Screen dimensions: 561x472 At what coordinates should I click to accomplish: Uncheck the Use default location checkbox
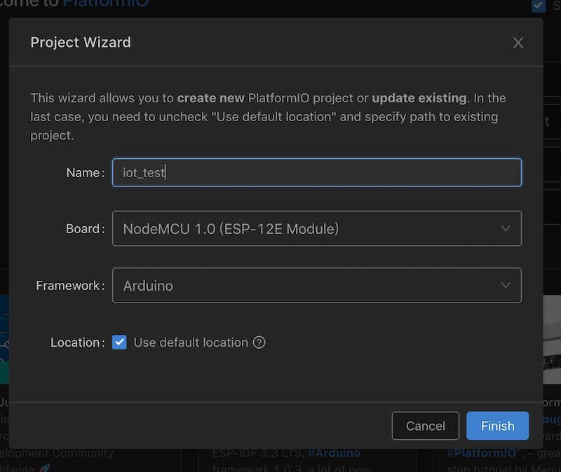pos(120,342)
